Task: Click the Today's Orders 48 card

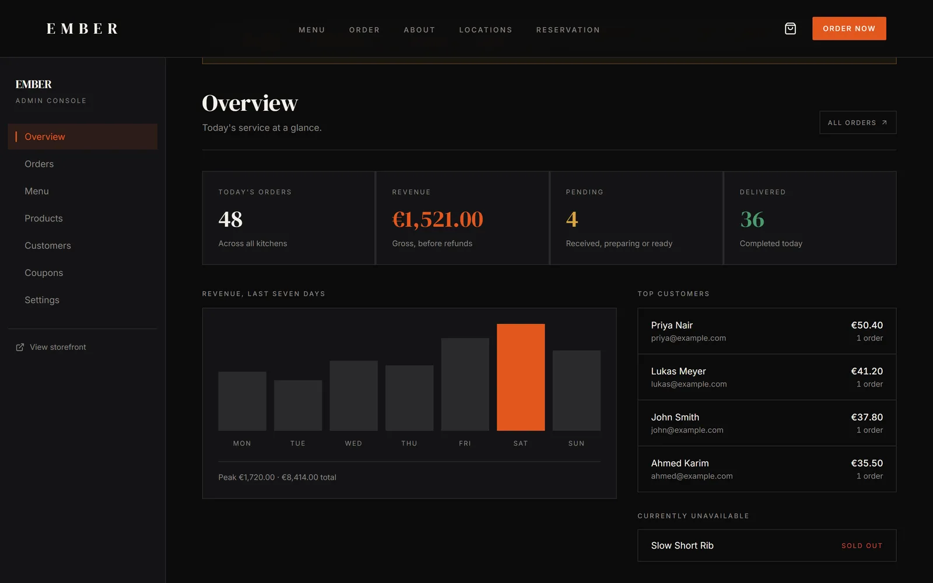Action: coord(289,218)
